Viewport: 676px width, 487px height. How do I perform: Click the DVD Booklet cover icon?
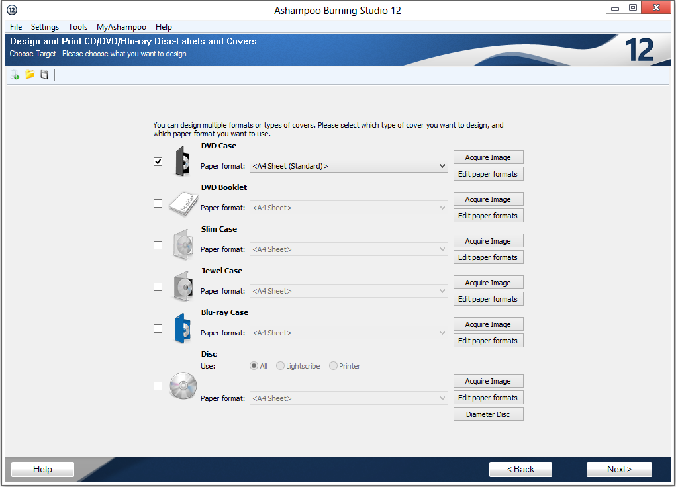pos(183,204)
